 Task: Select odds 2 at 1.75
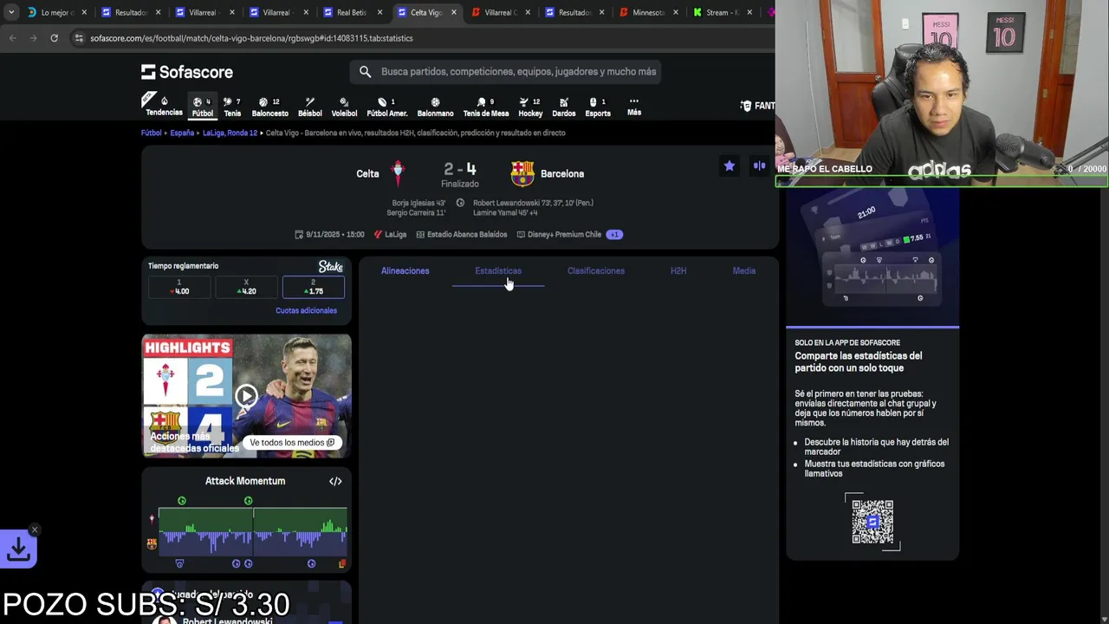click(x=314, y=287)
